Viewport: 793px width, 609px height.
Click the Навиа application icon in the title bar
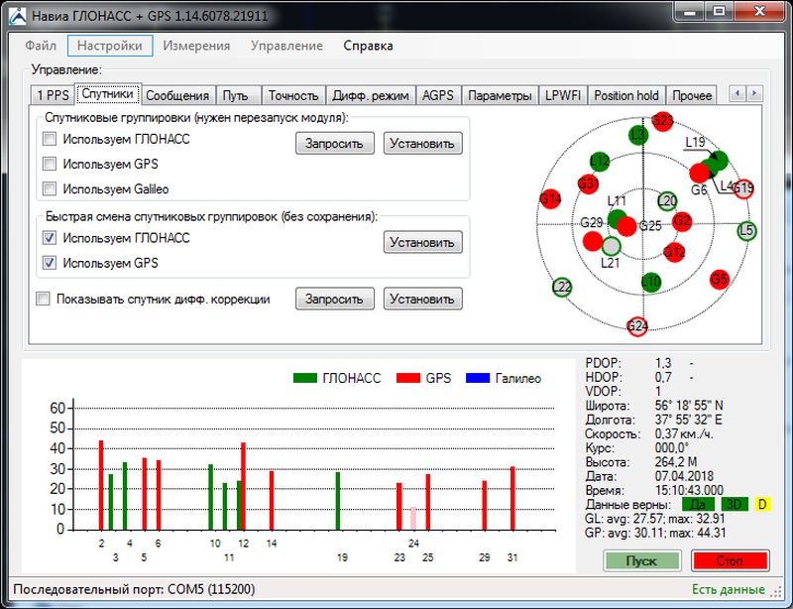click(x=17, y=16)
